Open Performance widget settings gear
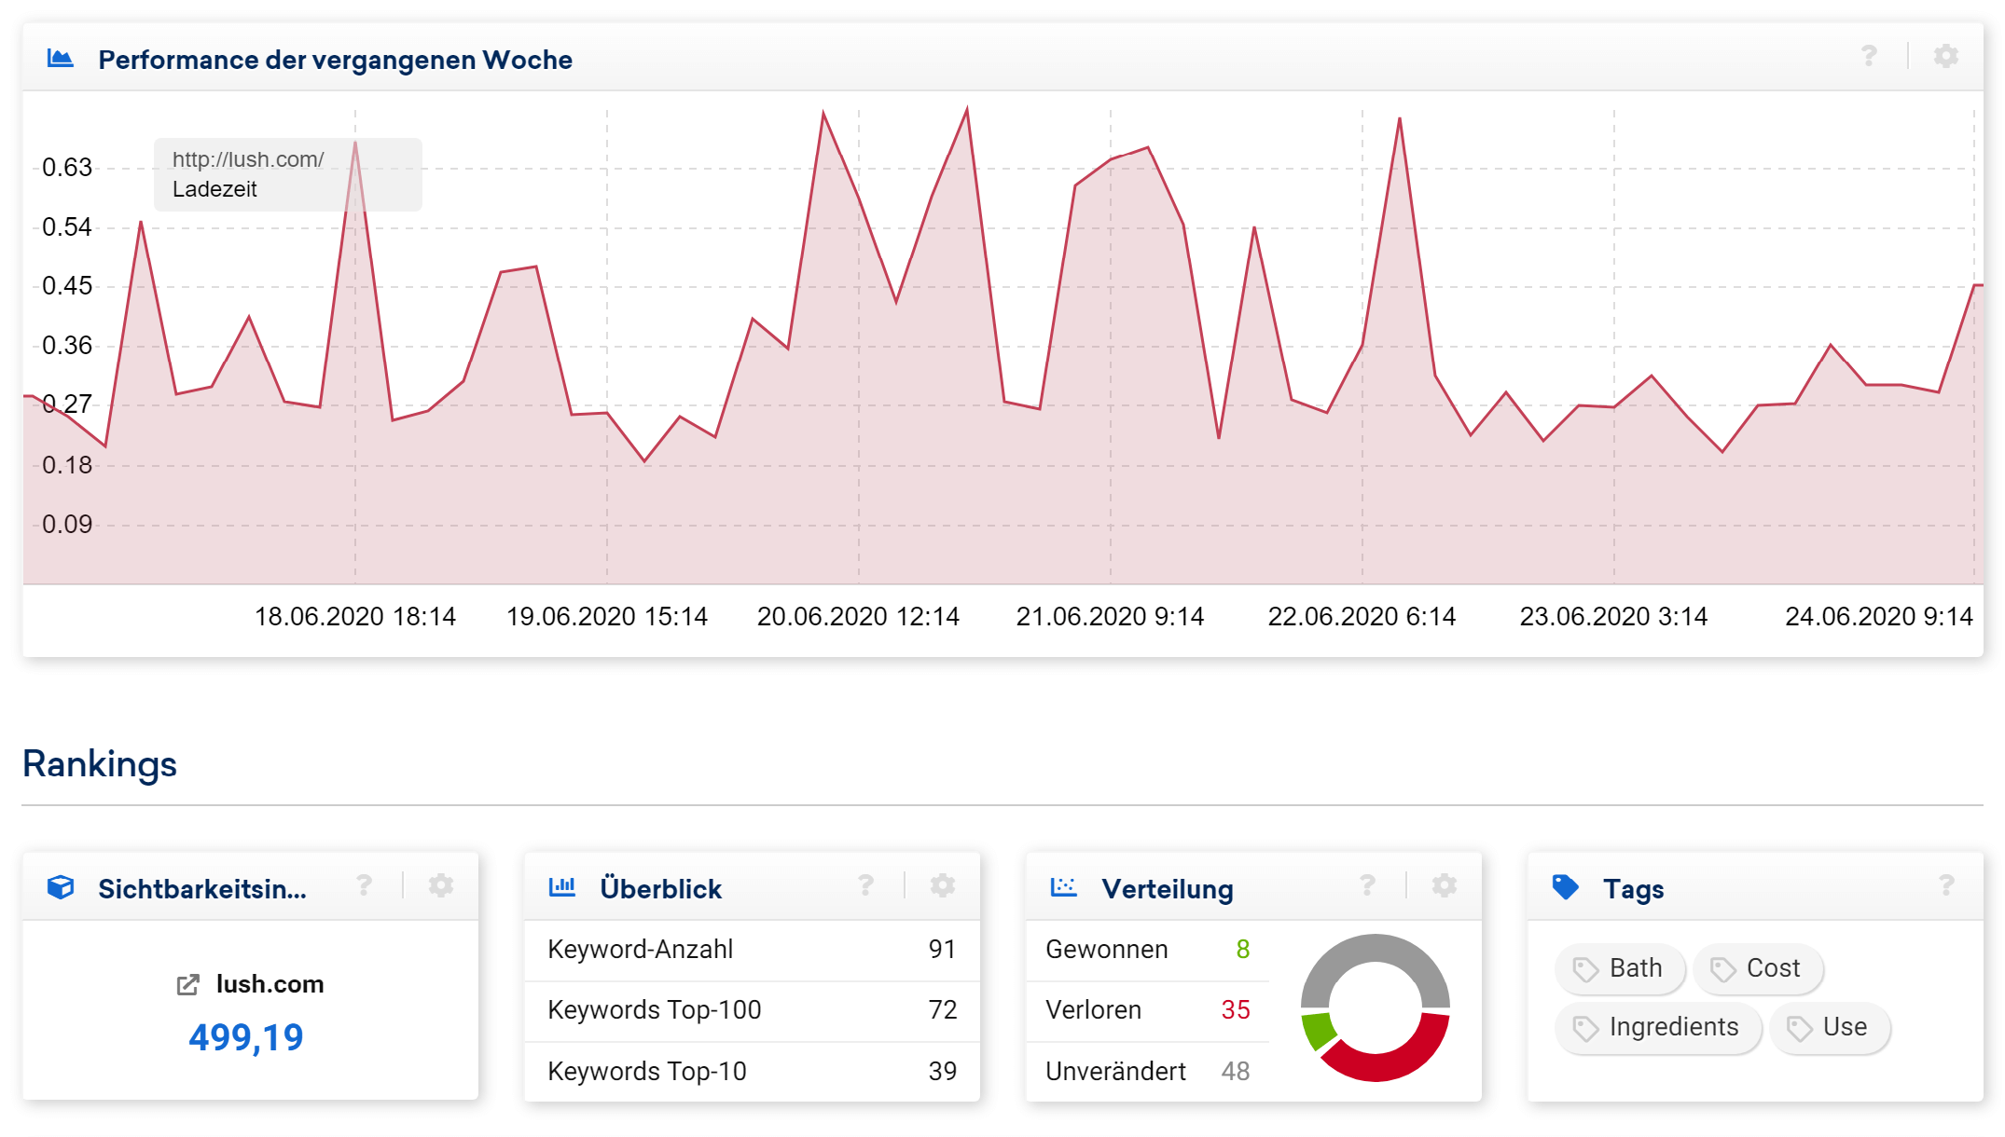Image resolution: width=2005 pixels, height=1137 pixels. point(1945,57)
